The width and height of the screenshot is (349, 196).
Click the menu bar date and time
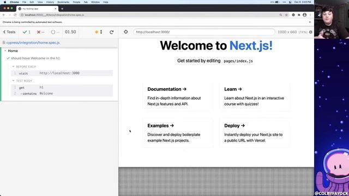(303, 2)
